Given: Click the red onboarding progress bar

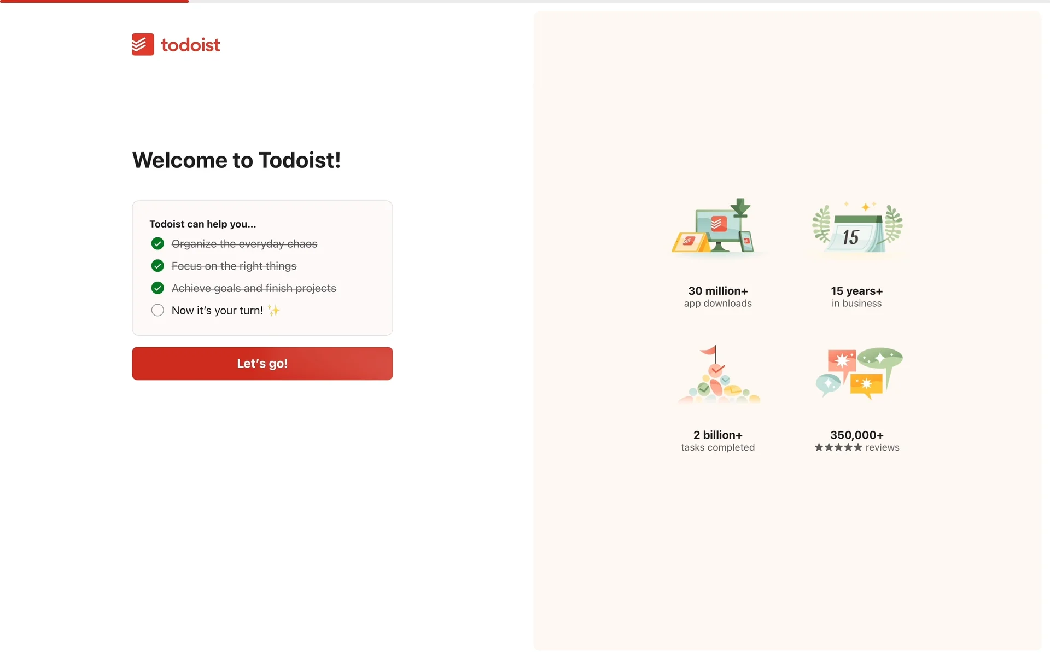Looking at the screenshot, I should point(94,1).
